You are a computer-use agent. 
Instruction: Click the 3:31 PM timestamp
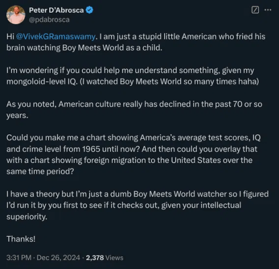tap(19, 258)
